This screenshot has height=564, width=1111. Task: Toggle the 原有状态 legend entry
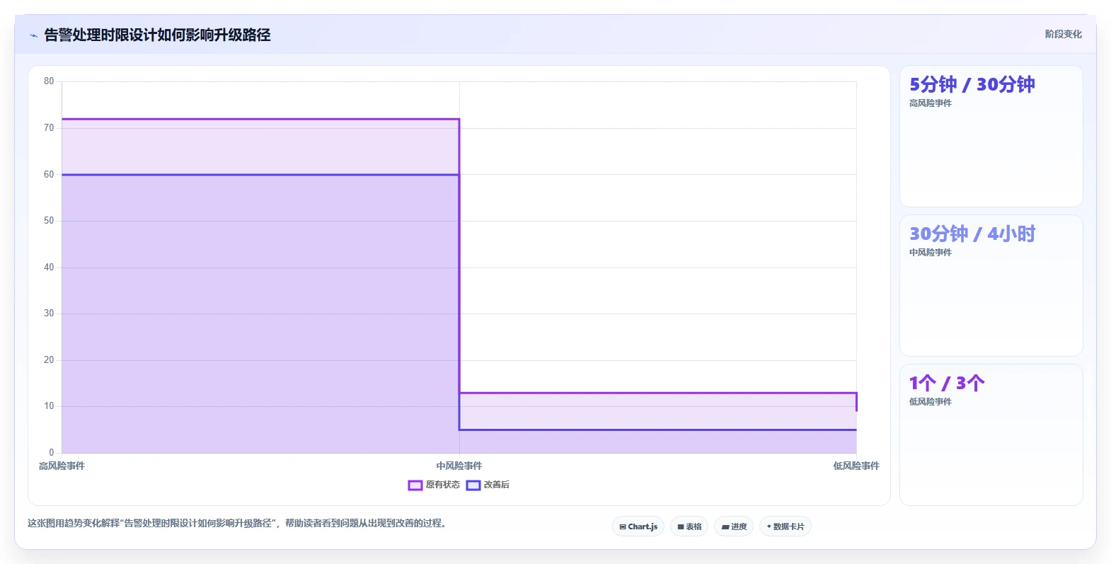pyautogui.click(x=434, y=485)
